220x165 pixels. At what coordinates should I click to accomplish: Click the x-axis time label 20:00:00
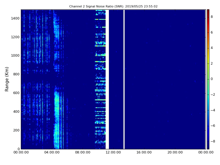coord(175,152)
